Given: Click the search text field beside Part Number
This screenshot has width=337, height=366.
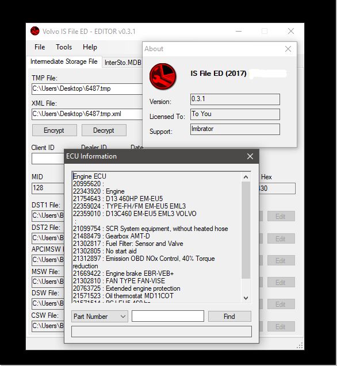Looking at the screenshot, I should coord(168,316).
